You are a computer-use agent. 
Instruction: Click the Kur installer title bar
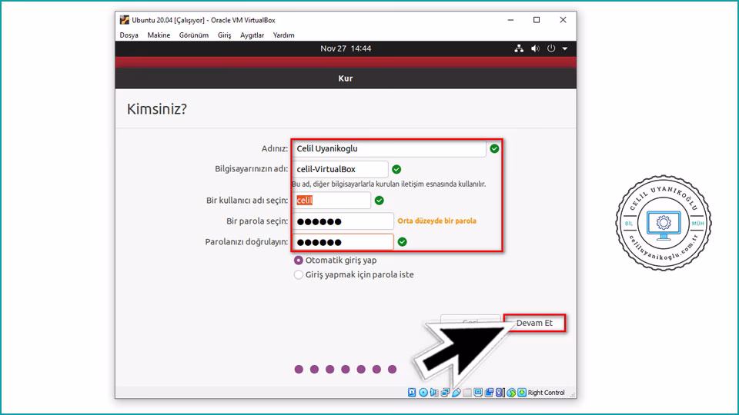(346, 78)
